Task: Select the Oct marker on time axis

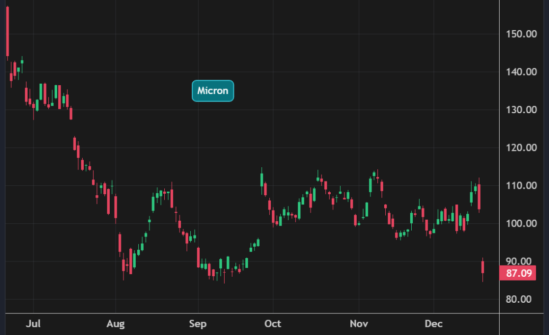Action: [273, 323]
